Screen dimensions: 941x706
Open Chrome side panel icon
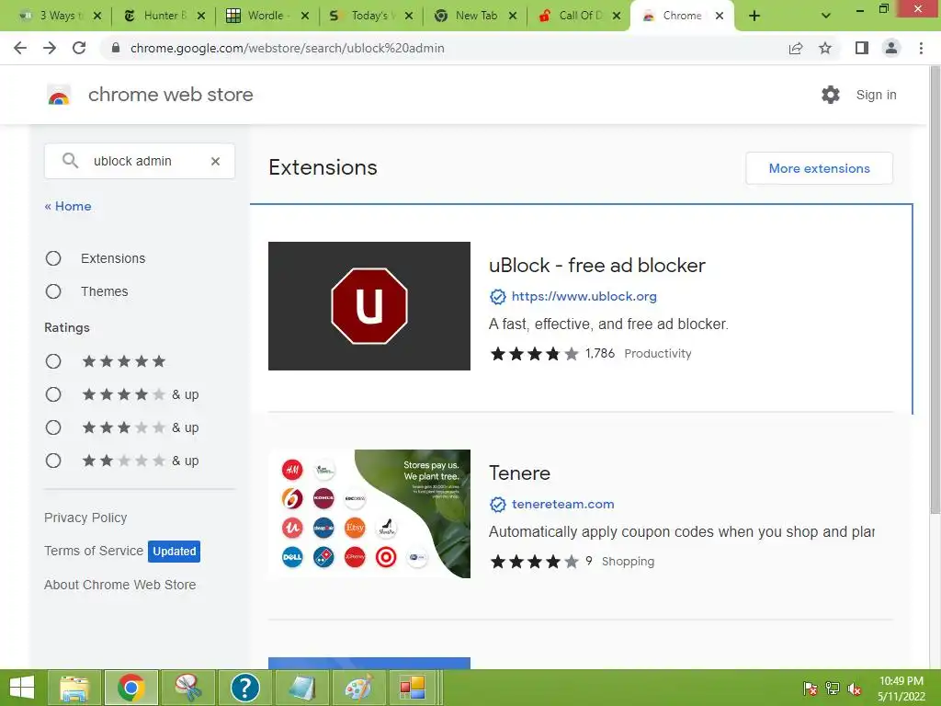click(x=862, y=48)
